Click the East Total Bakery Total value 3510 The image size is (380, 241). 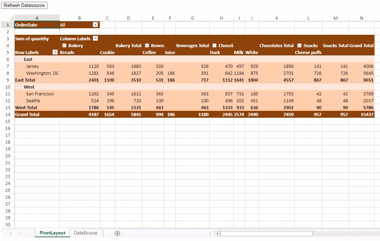(x=136, y=80)
